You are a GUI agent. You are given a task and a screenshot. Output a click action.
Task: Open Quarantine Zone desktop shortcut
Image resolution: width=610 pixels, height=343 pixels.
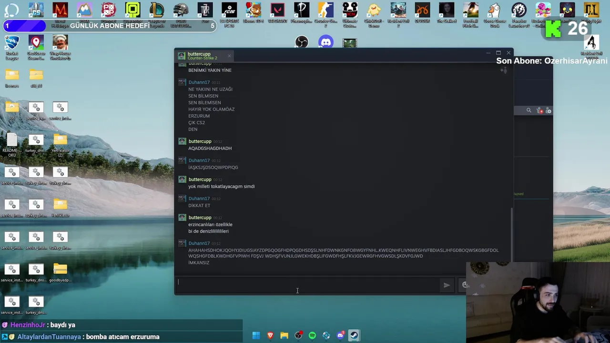(x=133, y=13)
